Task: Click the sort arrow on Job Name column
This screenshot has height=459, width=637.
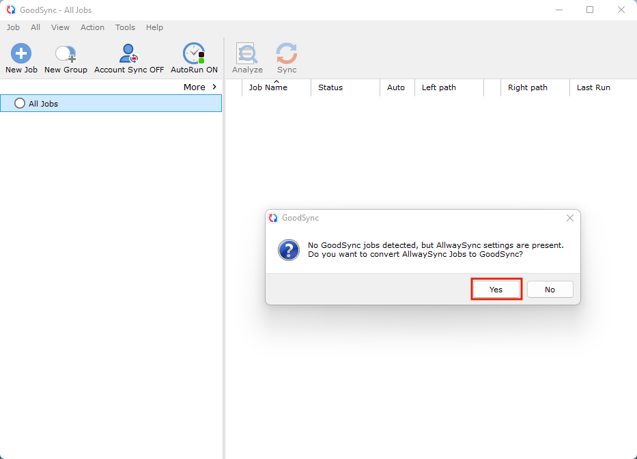Action: click(x=277, y=81)
